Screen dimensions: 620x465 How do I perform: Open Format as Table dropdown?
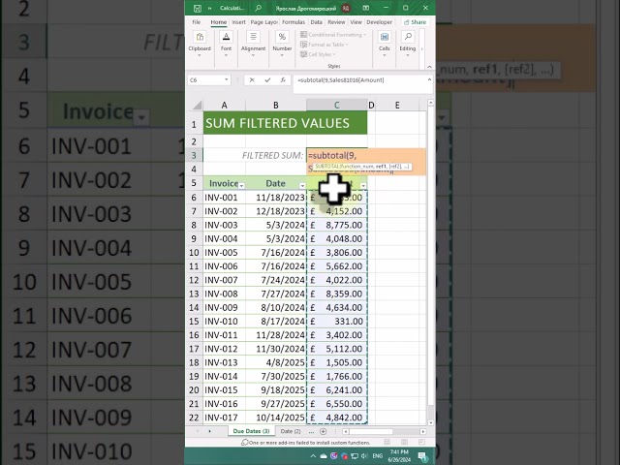(325, 45)
